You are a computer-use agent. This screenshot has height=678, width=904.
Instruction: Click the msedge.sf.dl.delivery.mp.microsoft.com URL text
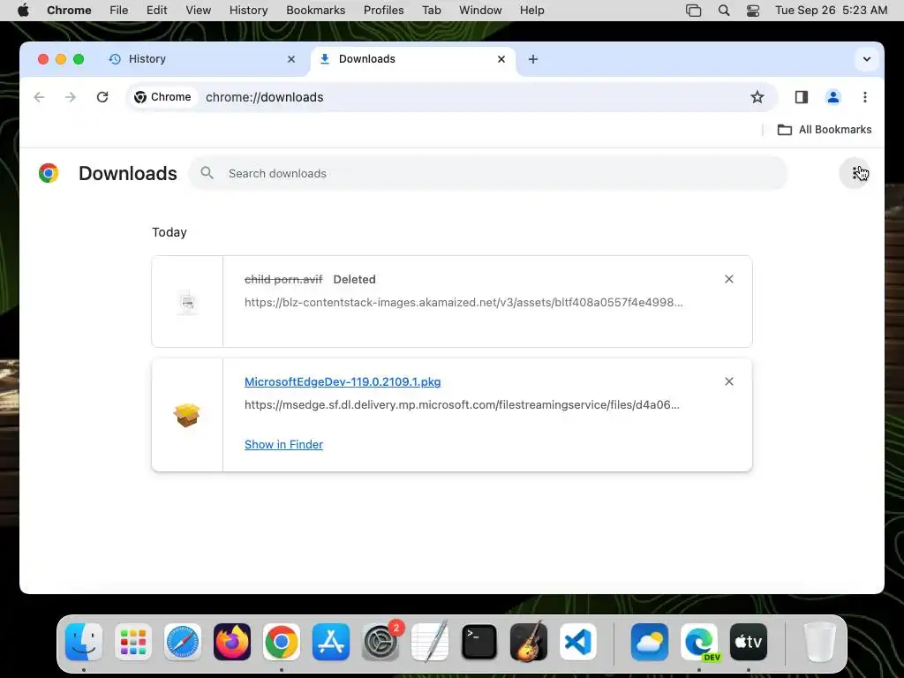coord(462,404)
